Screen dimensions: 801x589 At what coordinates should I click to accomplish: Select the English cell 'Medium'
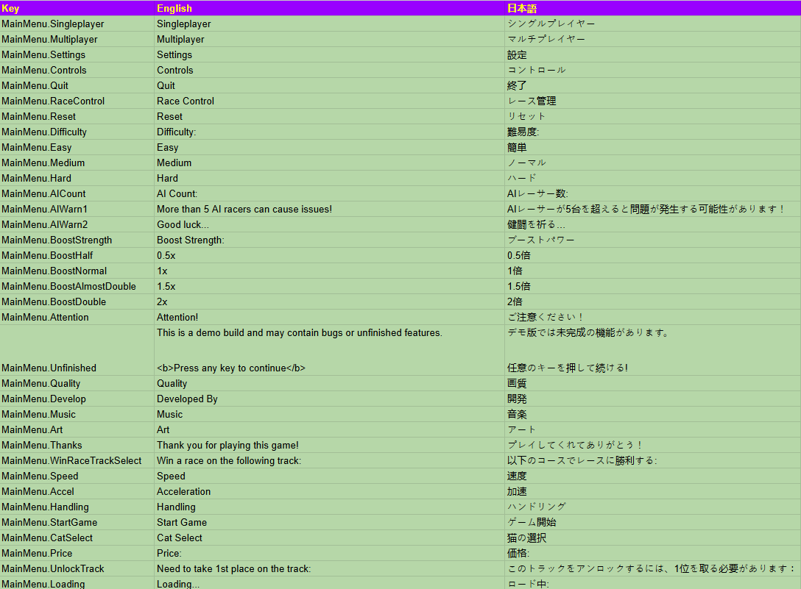coord(330,163)
